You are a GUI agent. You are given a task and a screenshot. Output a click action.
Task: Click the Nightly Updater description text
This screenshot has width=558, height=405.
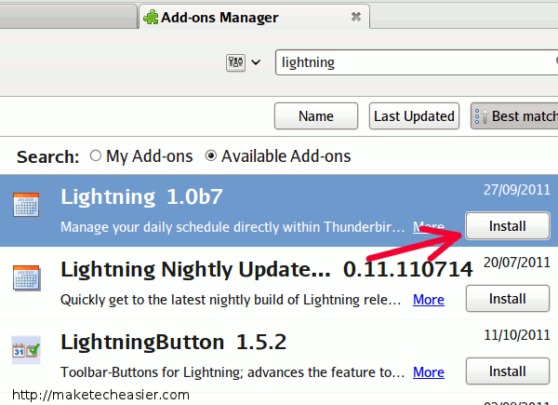[x=231, y=300]
